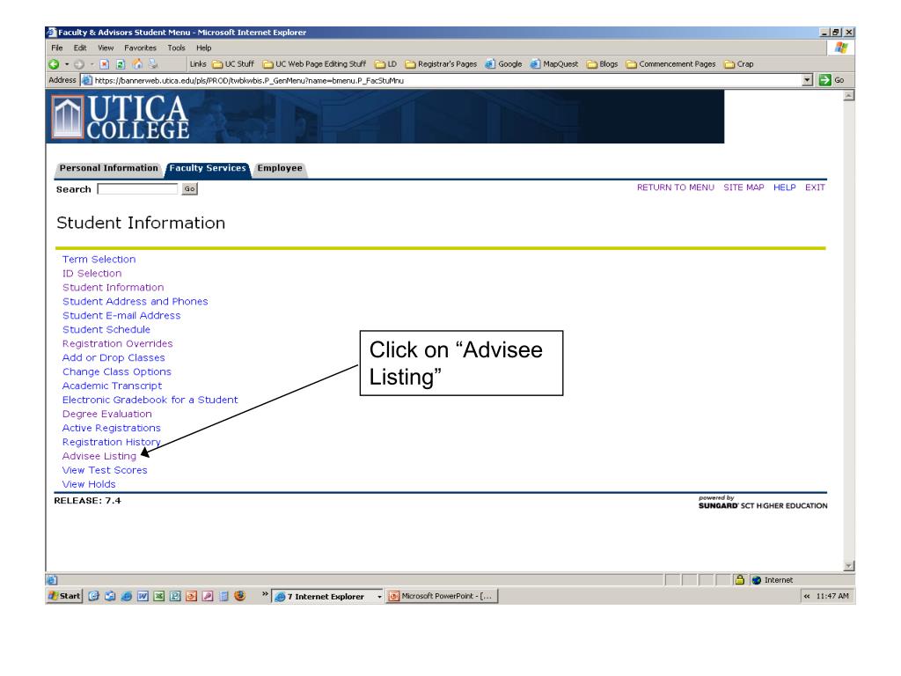901x676 pixels.
Task: Open the ID Selection link
Action: click(92, 274)
